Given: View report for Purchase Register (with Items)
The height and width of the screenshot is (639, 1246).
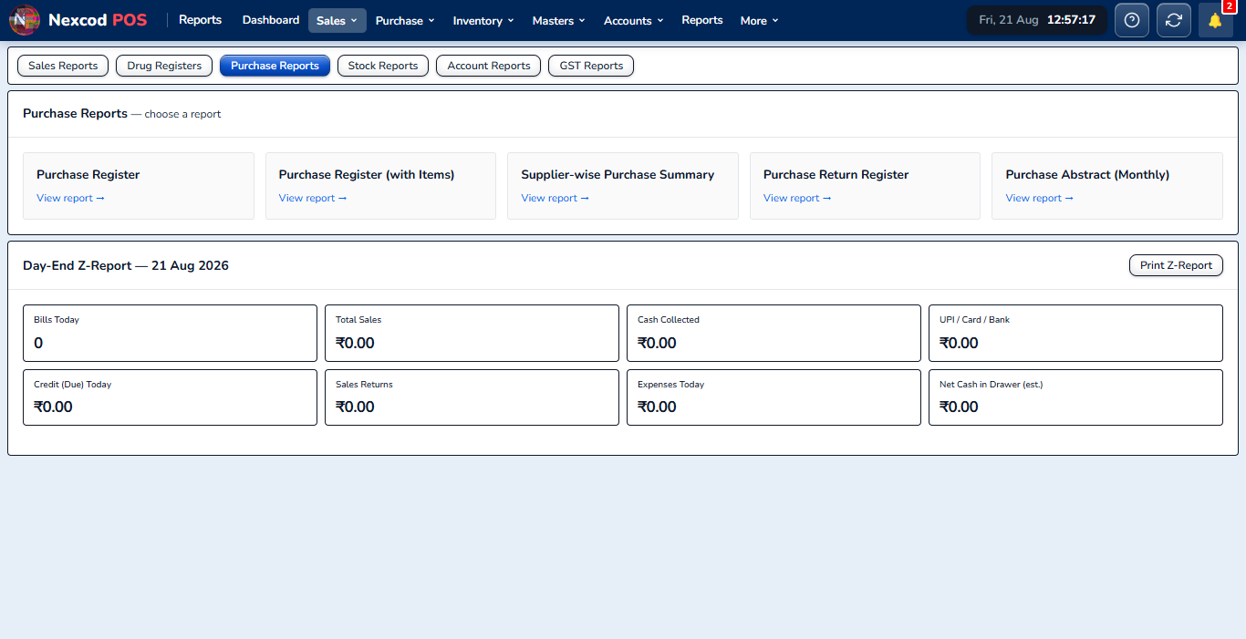Looking at the screenshot, I should pos(313,198).
